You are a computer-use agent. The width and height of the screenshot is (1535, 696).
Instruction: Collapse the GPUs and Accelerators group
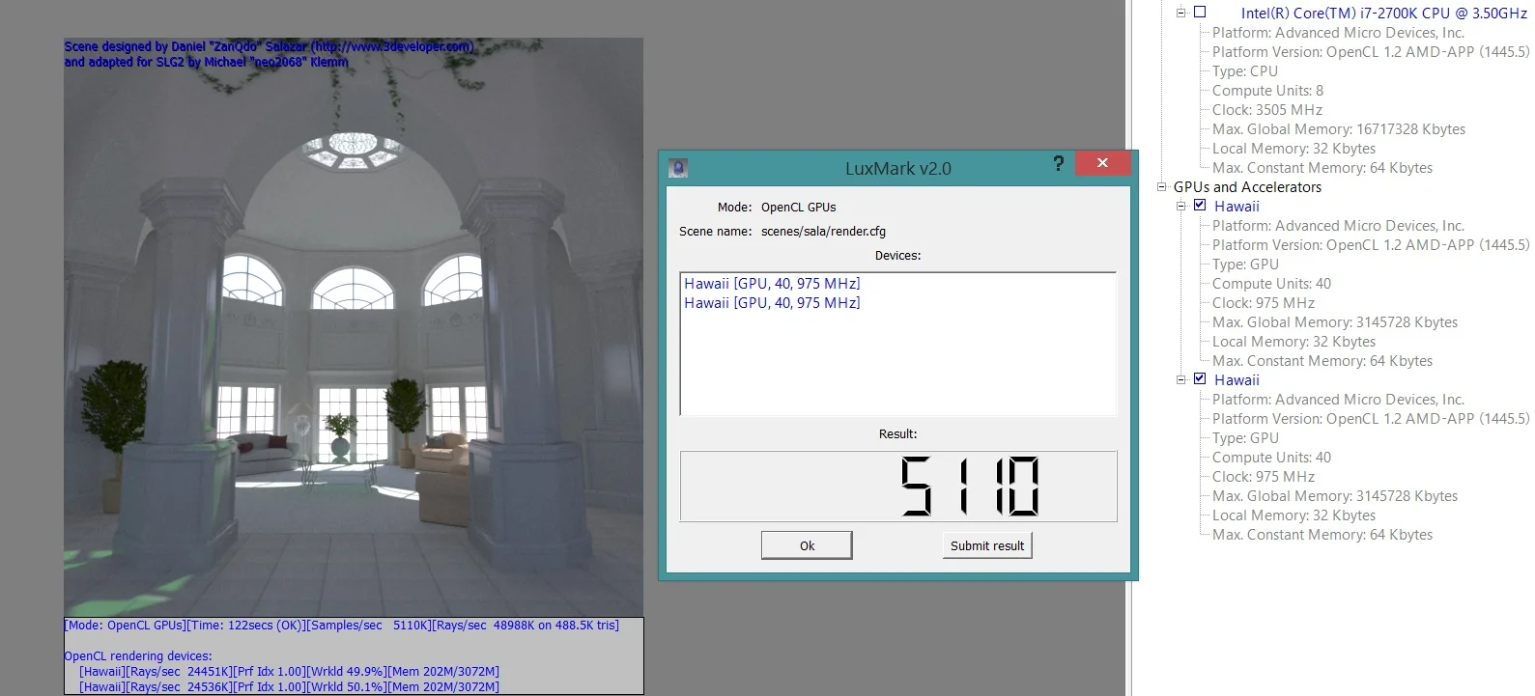1162,186
